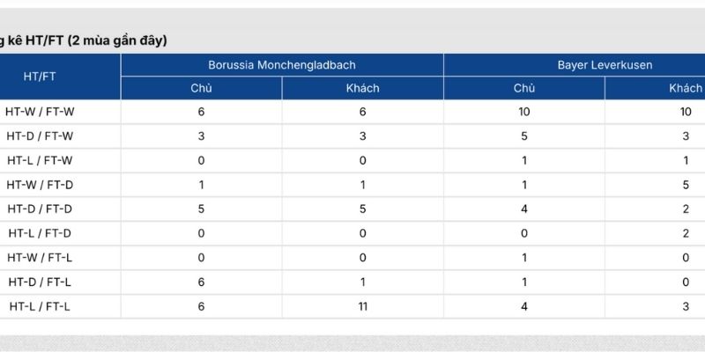Click Borussia's Chủ value in the HT-W / FT-D row

[201, 185]
